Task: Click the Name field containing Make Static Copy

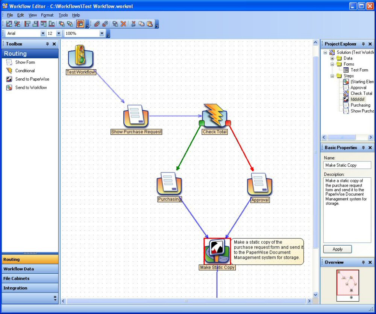Action: pos(347,165)
